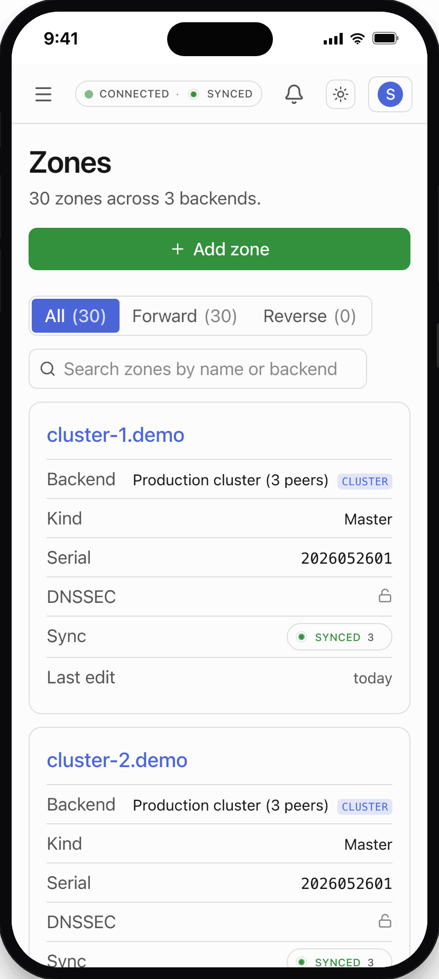This screenshot has height=979, width=439.
Task: Focus the search zones input field
Action: [x=198, y=369]
